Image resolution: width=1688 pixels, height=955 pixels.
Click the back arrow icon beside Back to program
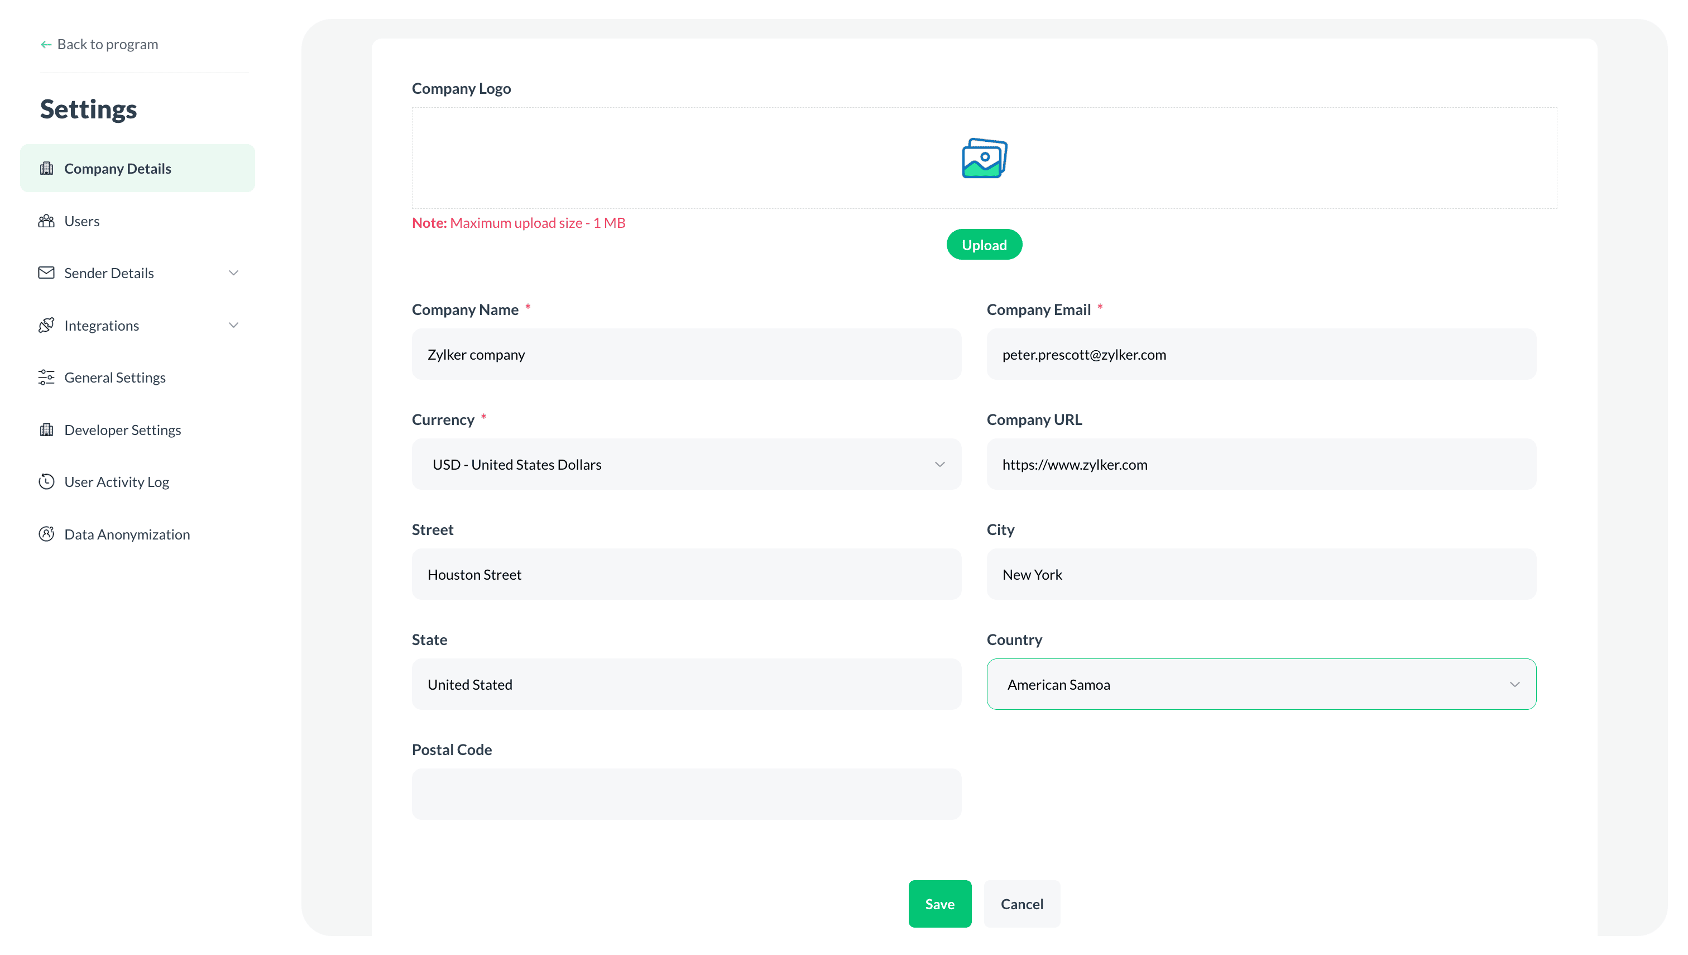click(45, 44)
